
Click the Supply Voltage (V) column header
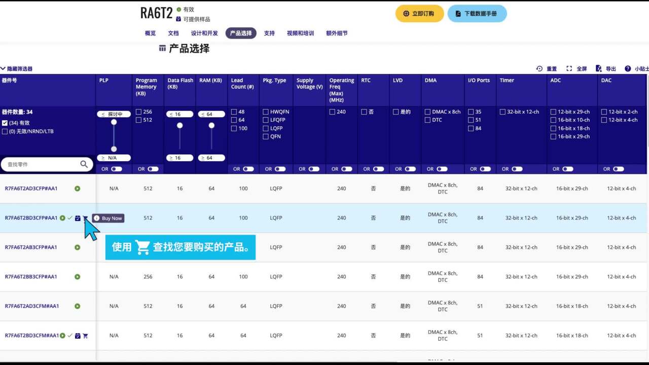tap(309, 90)
